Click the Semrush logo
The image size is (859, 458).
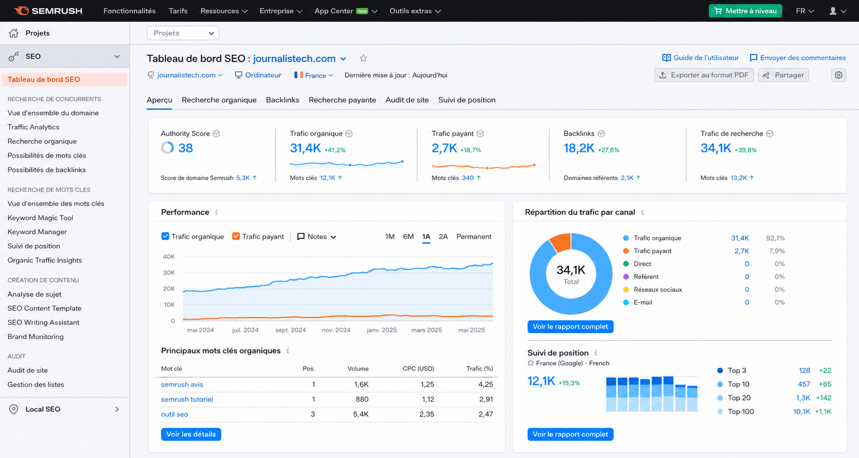tap(48, 11)
